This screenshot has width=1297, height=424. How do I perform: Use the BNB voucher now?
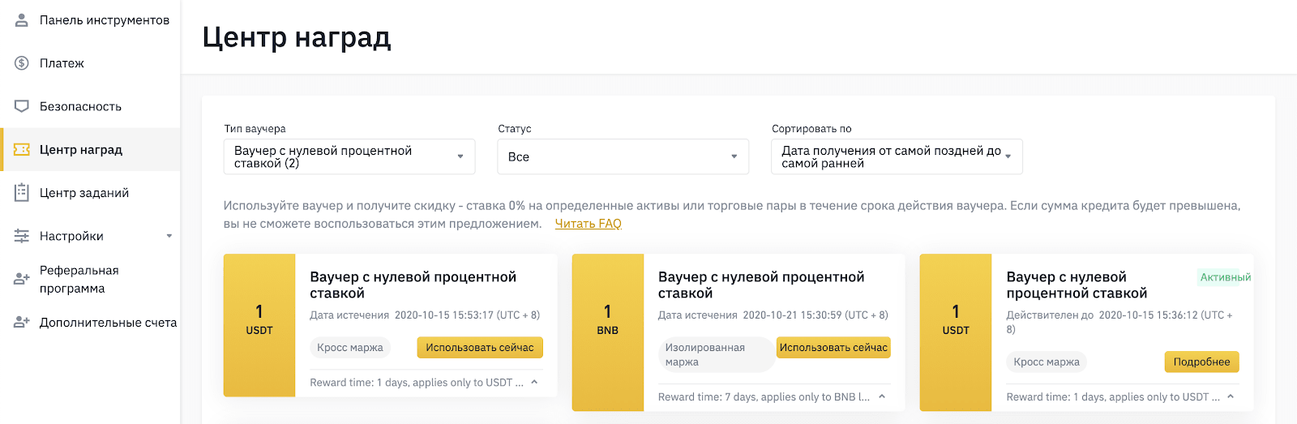coord(833,347)
